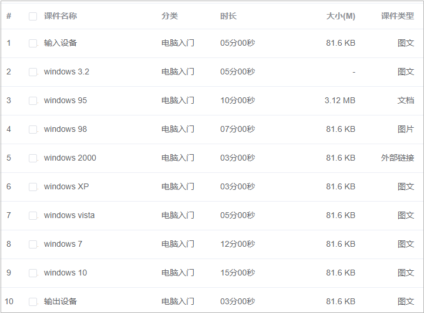
Task: Open the windows 95 courseware name
Action: pyautogui.click(x=65, y=100)
